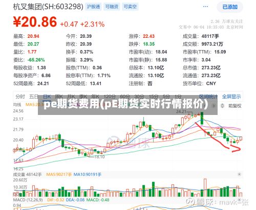
Task: Click the current price ¥20.86
Action: 35,21
